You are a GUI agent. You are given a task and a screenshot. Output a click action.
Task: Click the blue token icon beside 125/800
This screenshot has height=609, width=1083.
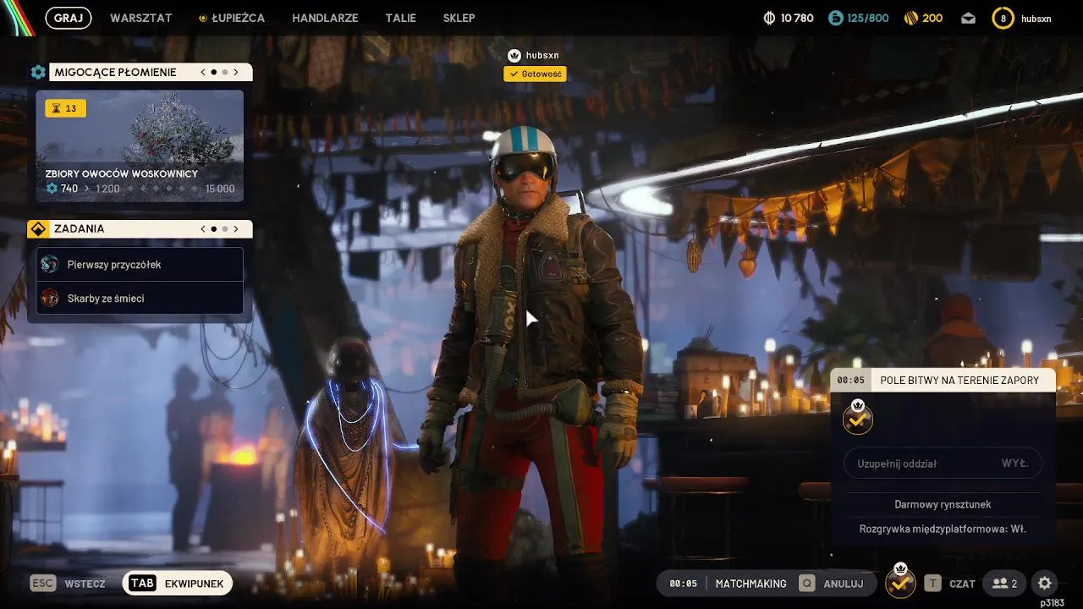835,18
